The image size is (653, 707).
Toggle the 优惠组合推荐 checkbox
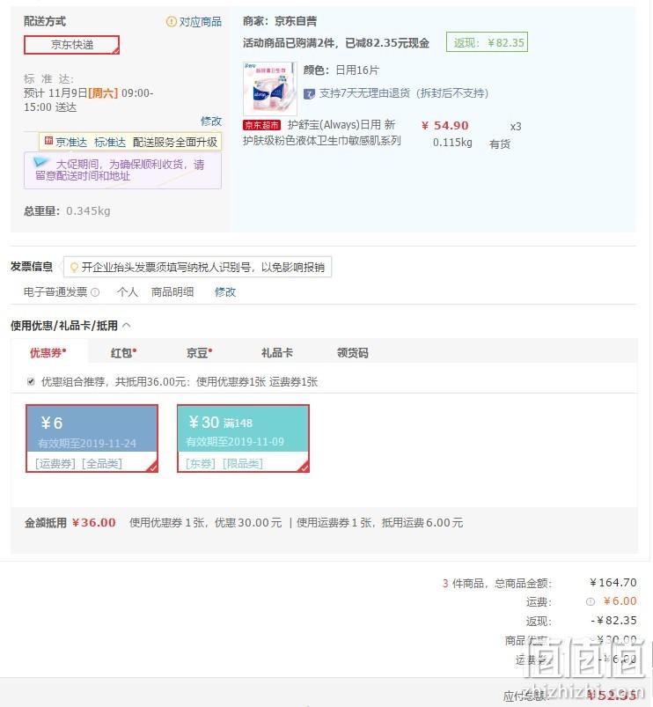(x=31, y=381)
